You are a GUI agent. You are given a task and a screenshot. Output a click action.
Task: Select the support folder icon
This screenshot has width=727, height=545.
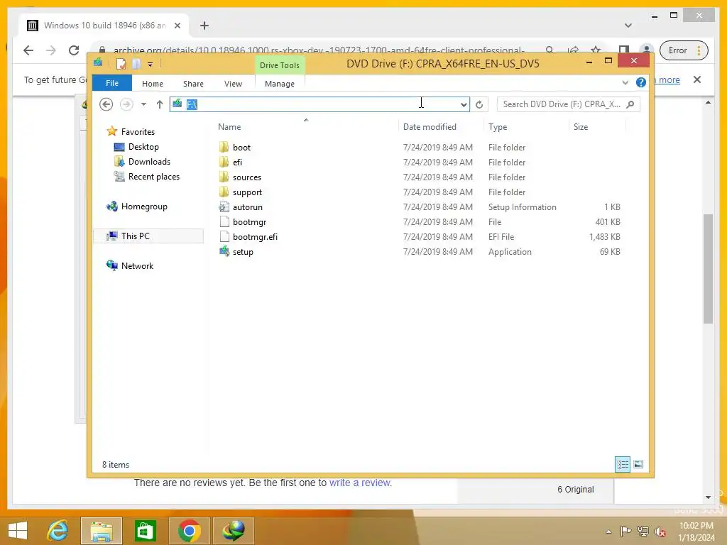tap(224, 192)
